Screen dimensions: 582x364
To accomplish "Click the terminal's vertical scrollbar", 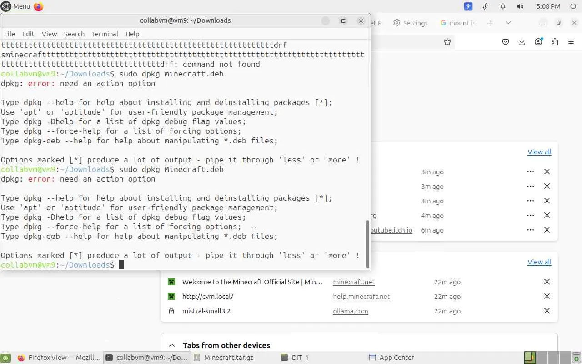I will 367,244.
